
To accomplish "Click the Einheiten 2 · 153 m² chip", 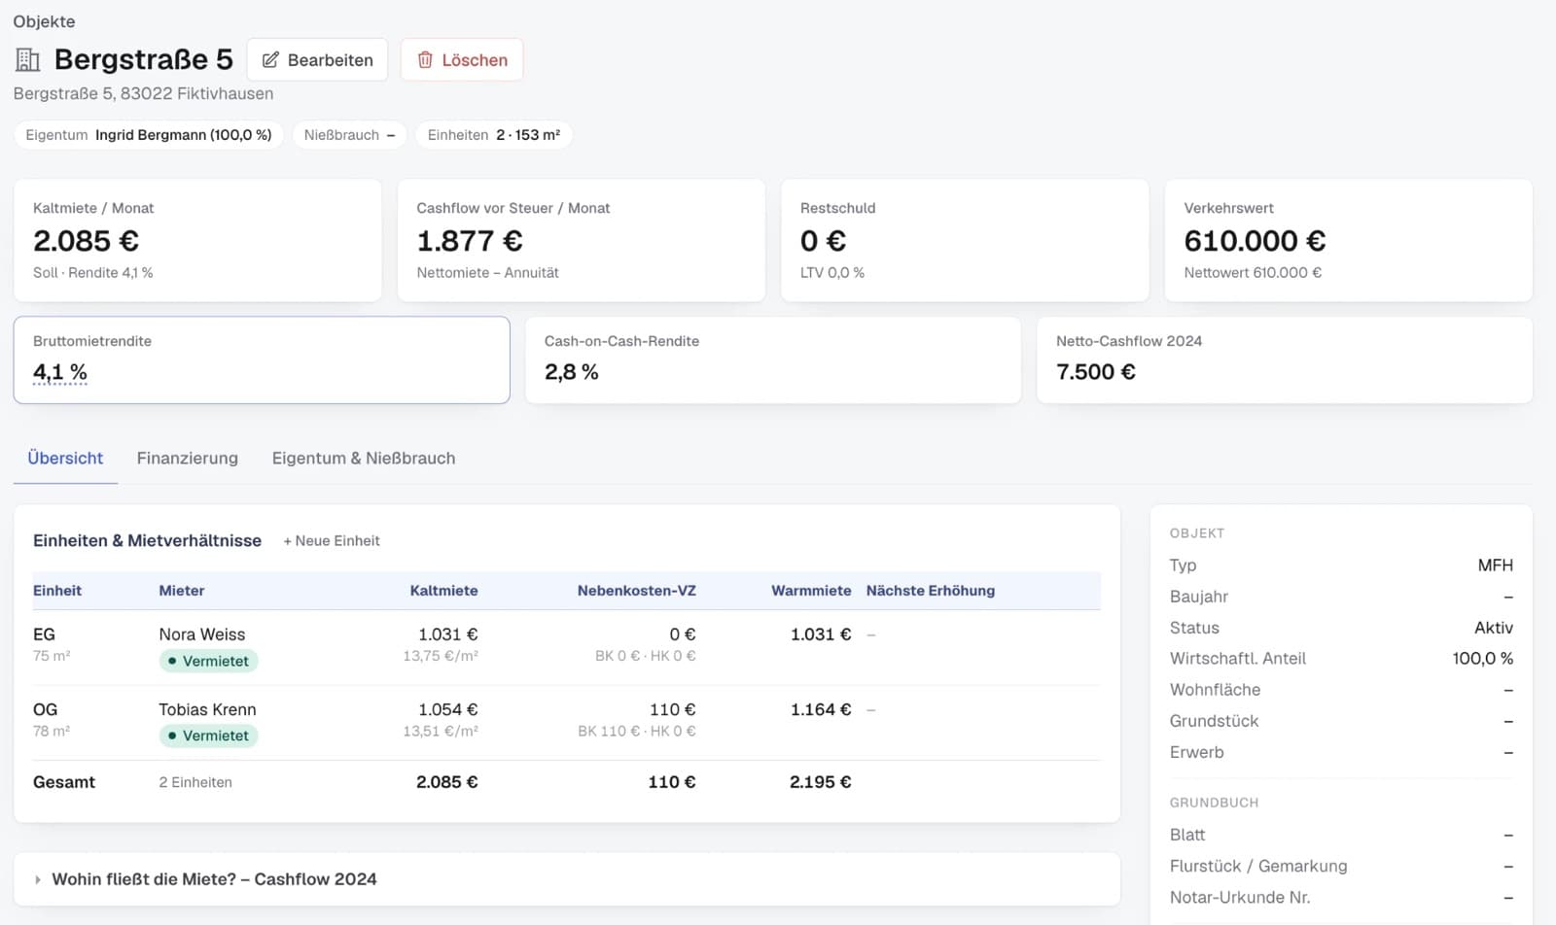I will [494, 135].
